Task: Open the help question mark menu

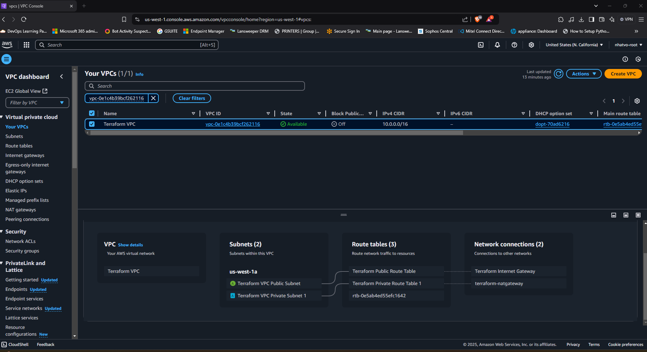Action: [x=514, y=45]
